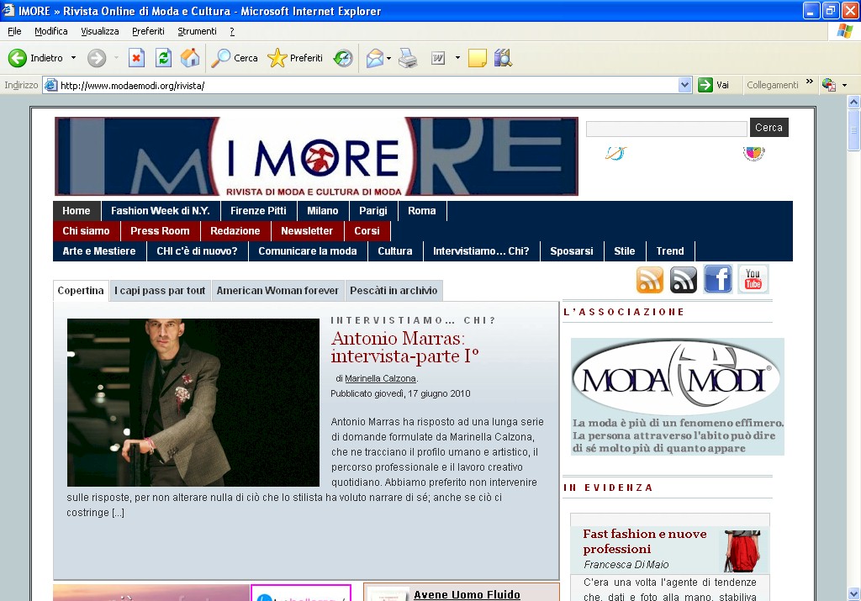
Task: Click inside the website search text field
Action: [666, 129]
